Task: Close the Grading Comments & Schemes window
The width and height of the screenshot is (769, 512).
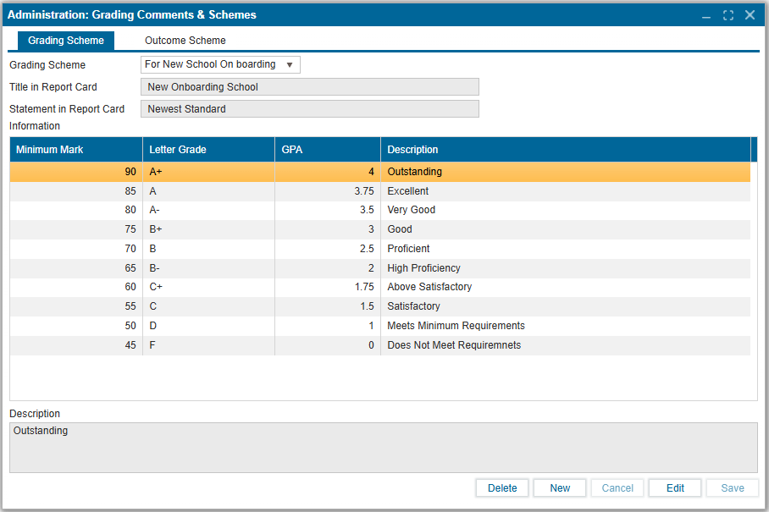Action: click(750, 15)
